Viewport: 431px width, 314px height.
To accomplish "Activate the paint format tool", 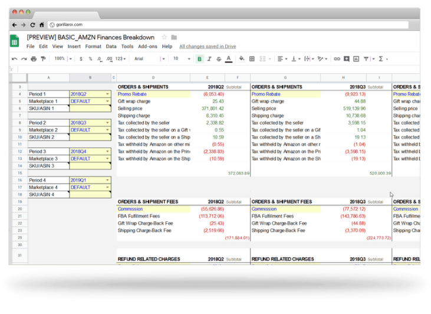I will [43, 59].
